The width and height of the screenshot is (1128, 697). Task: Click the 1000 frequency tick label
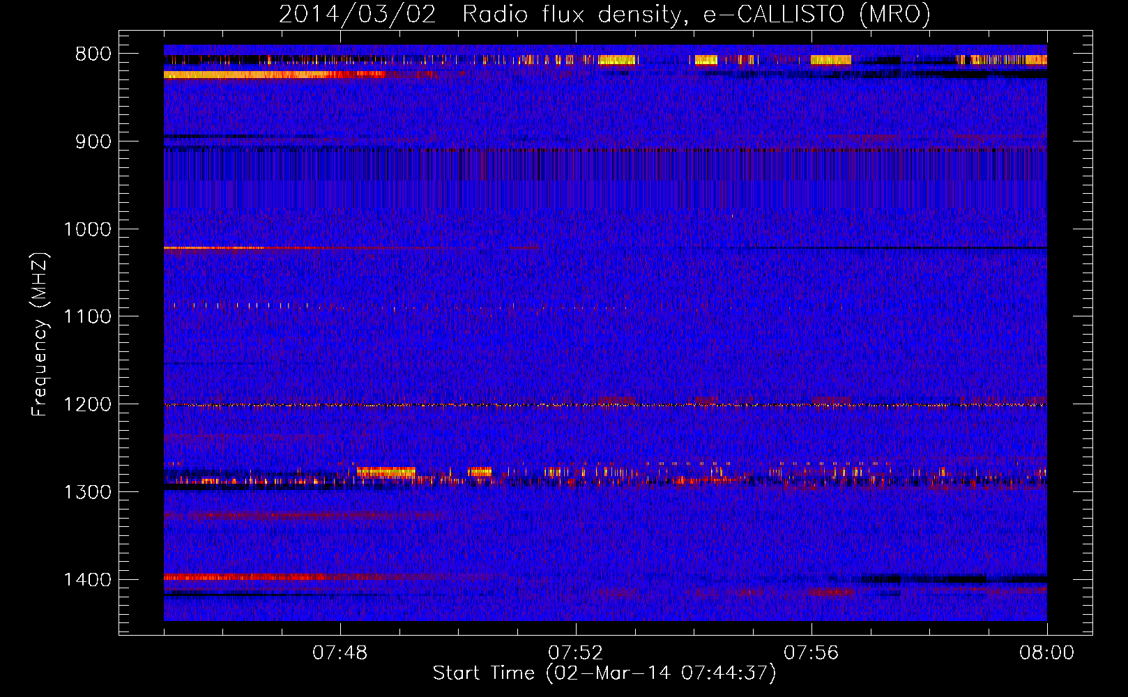point(87,229)
